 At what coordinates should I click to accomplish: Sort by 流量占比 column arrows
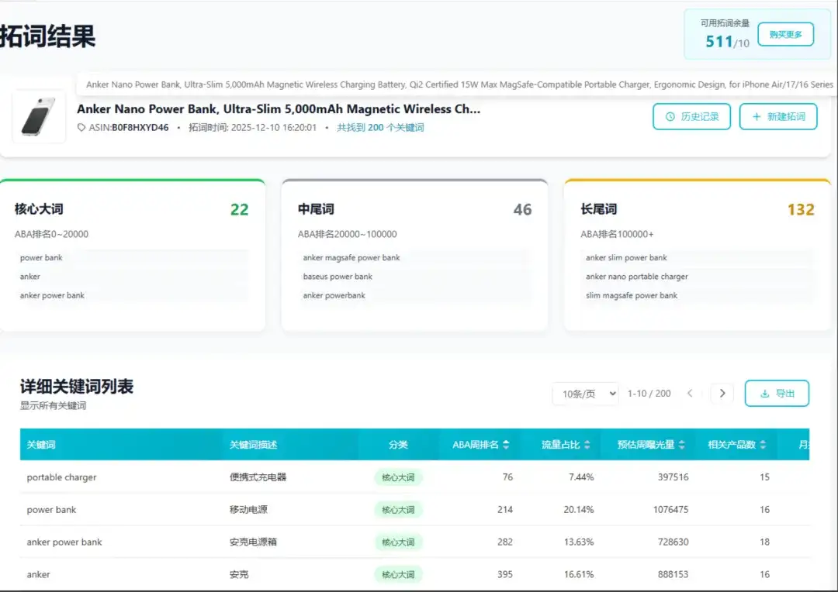[x=587, y=445]
